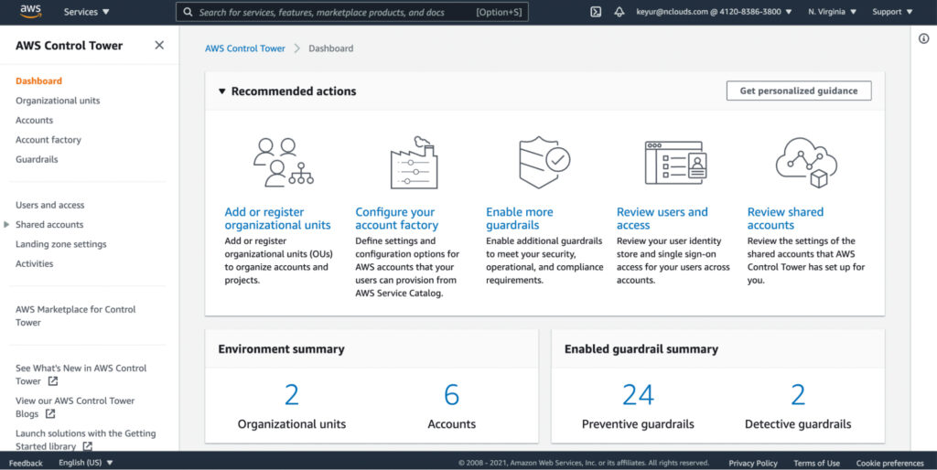Open Review users and access link
937x470 pixels.
662,219
